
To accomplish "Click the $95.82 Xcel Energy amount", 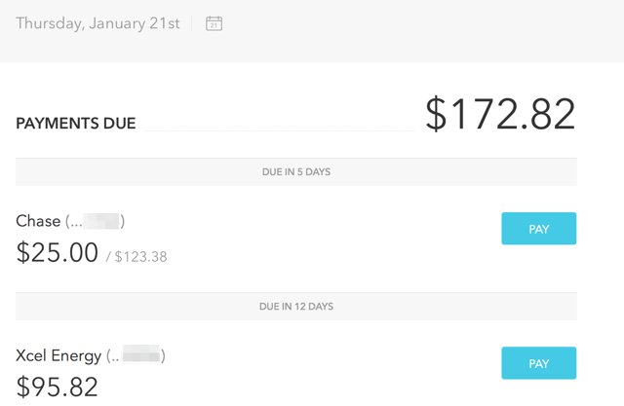I will tap(58, 388).
